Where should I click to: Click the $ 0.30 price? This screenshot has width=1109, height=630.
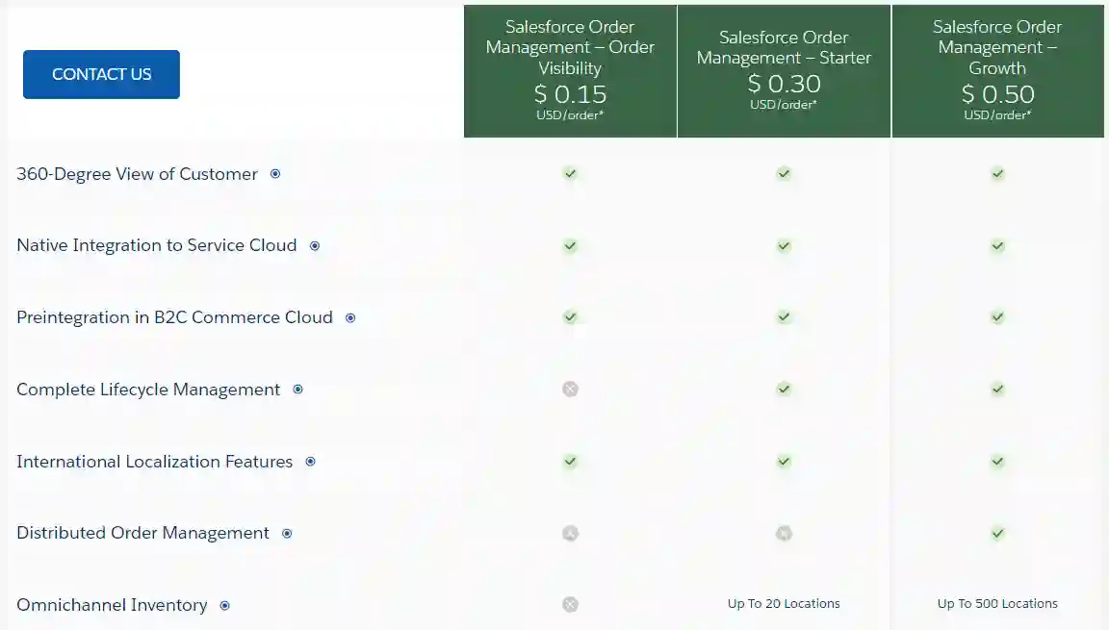pos(784,84)
